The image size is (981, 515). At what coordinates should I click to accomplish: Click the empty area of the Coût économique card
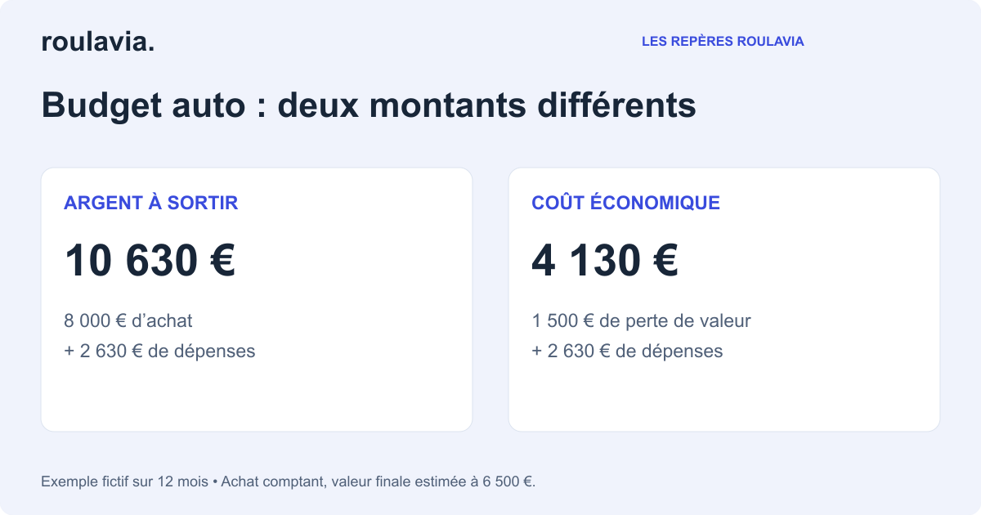pos(724,396)
